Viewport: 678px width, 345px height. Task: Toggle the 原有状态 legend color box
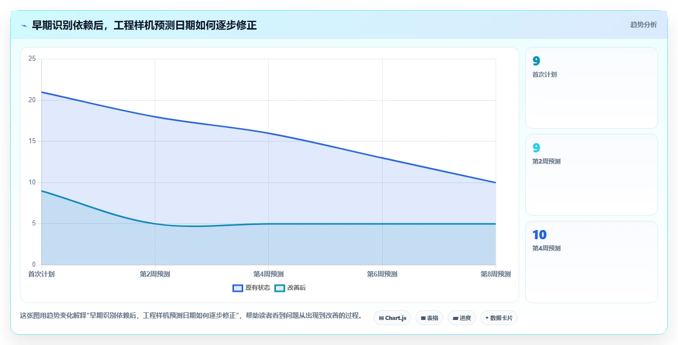tap(238, 288)
